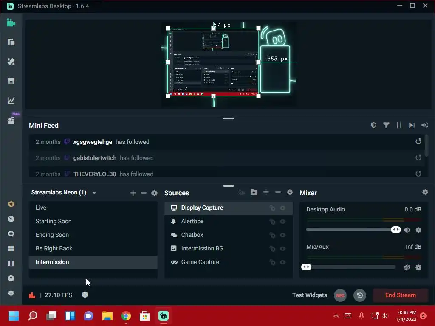The height and width of the screenshot is (326, 435).
Task: Select the Be Right Back scene
Action: point(93,248)
